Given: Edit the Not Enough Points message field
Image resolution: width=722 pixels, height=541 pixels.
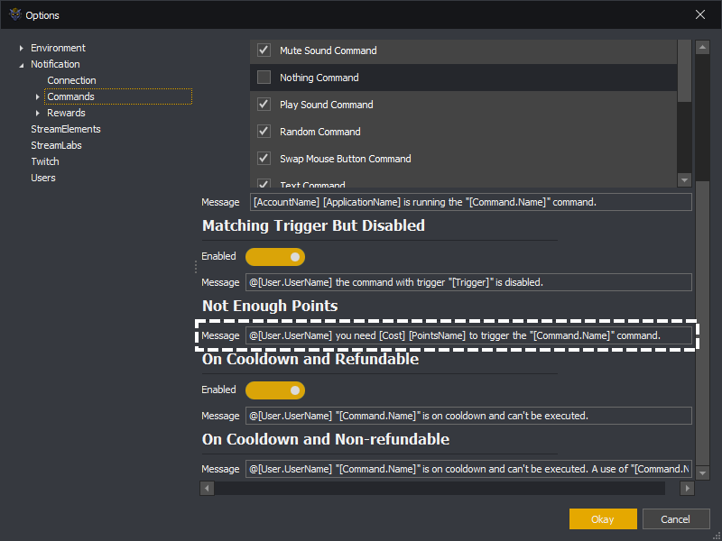Looking at the screenshot, I should click(x=468, y=335).
